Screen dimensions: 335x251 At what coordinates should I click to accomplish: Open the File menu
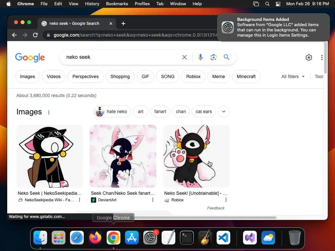click(44, 4)
